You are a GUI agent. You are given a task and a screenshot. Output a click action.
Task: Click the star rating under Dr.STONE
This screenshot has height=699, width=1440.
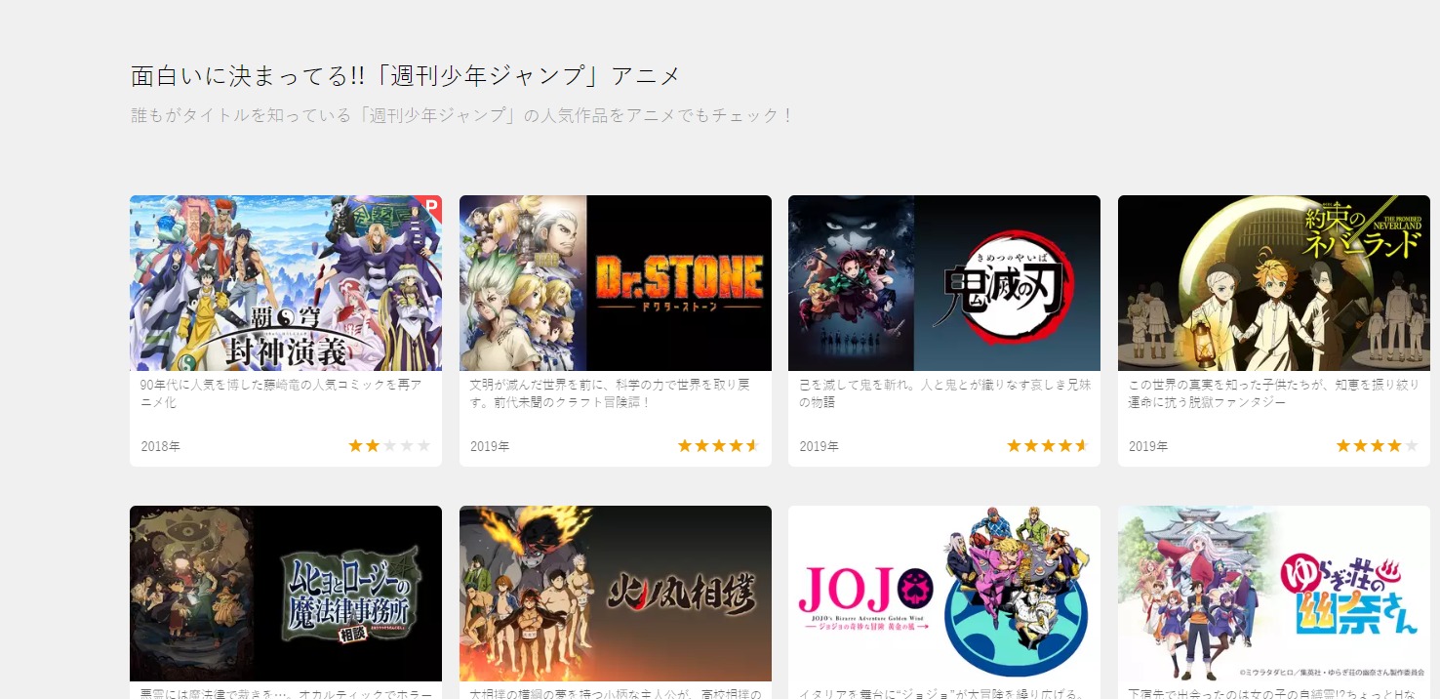[x=718, y=446]
